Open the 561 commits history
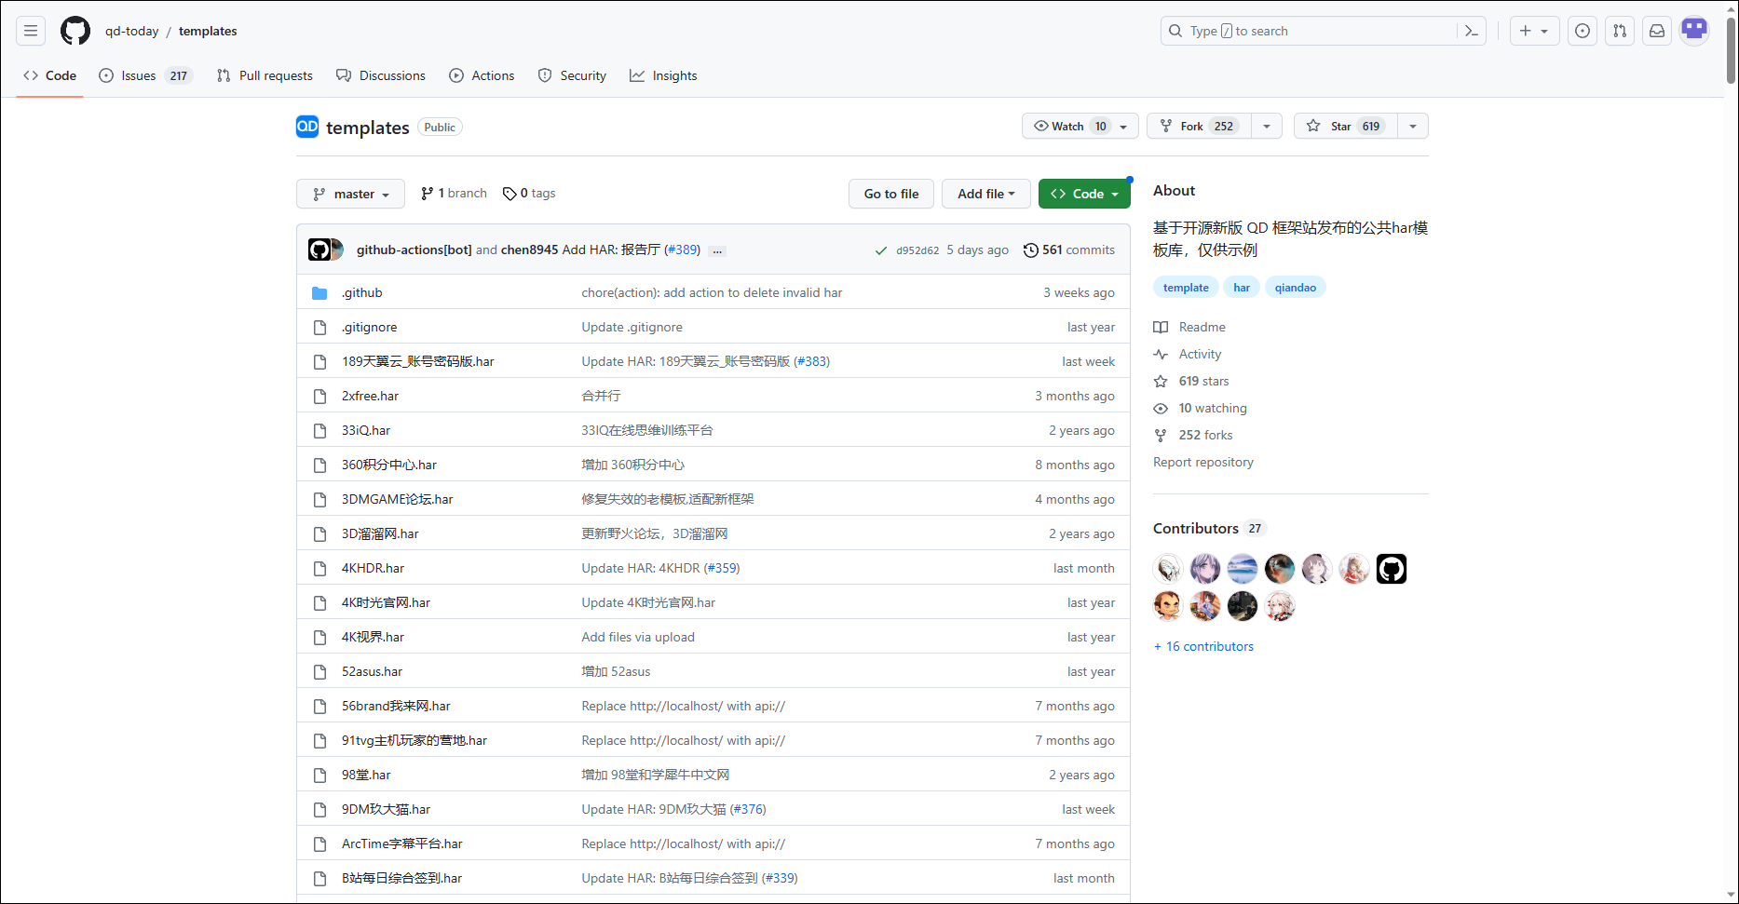The width and height of the screenshot is (1739, 904). pyautogui.click(x=1068, y=250)
